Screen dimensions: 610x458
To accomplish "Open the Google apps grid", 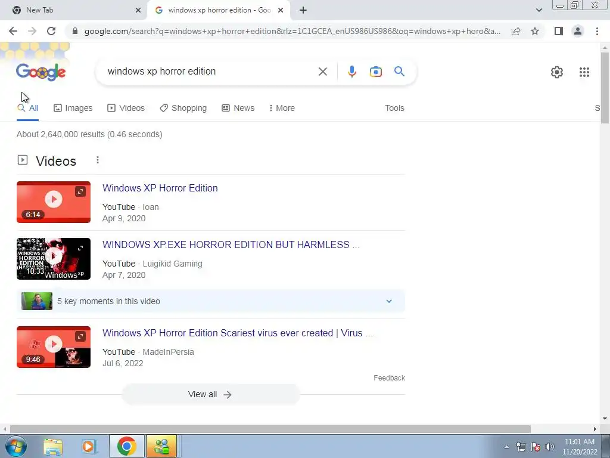I will click(584, 72).
